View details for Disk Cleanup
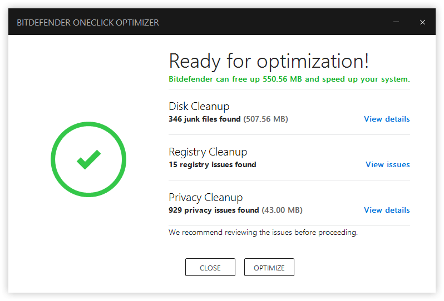Image resolution: width=444 pixels, height=301 pixels. coord(387,119)
